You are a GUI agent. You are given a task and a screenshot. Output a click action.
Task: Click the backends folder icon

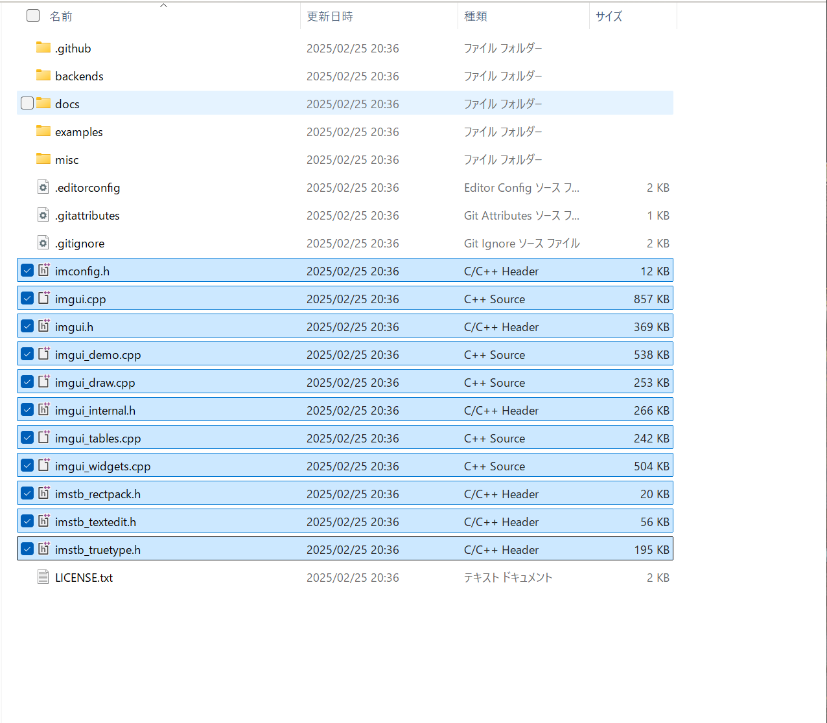coord(43,75)
